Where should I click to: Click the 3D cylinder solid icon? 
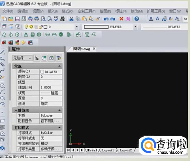pos(33,35)
